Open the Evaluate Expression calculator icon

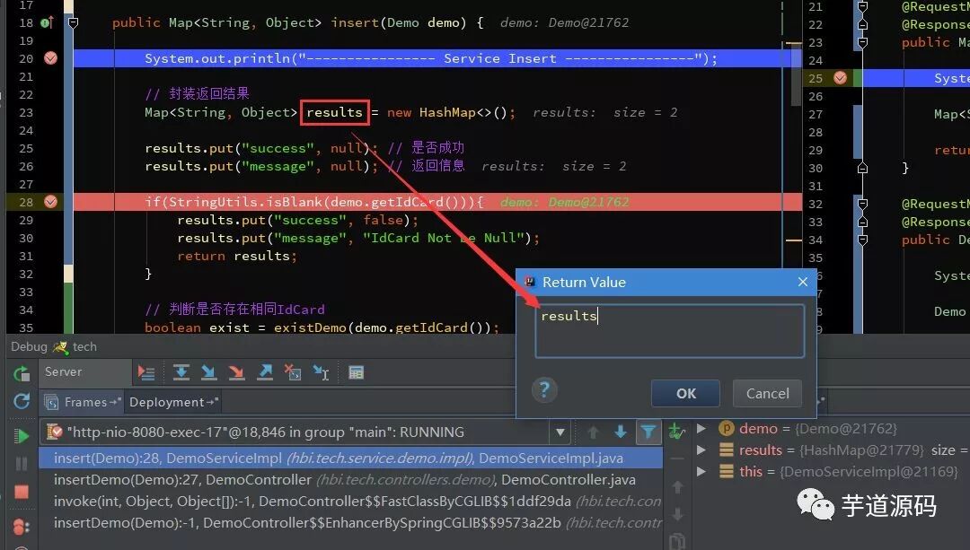[x=357, y=372]
